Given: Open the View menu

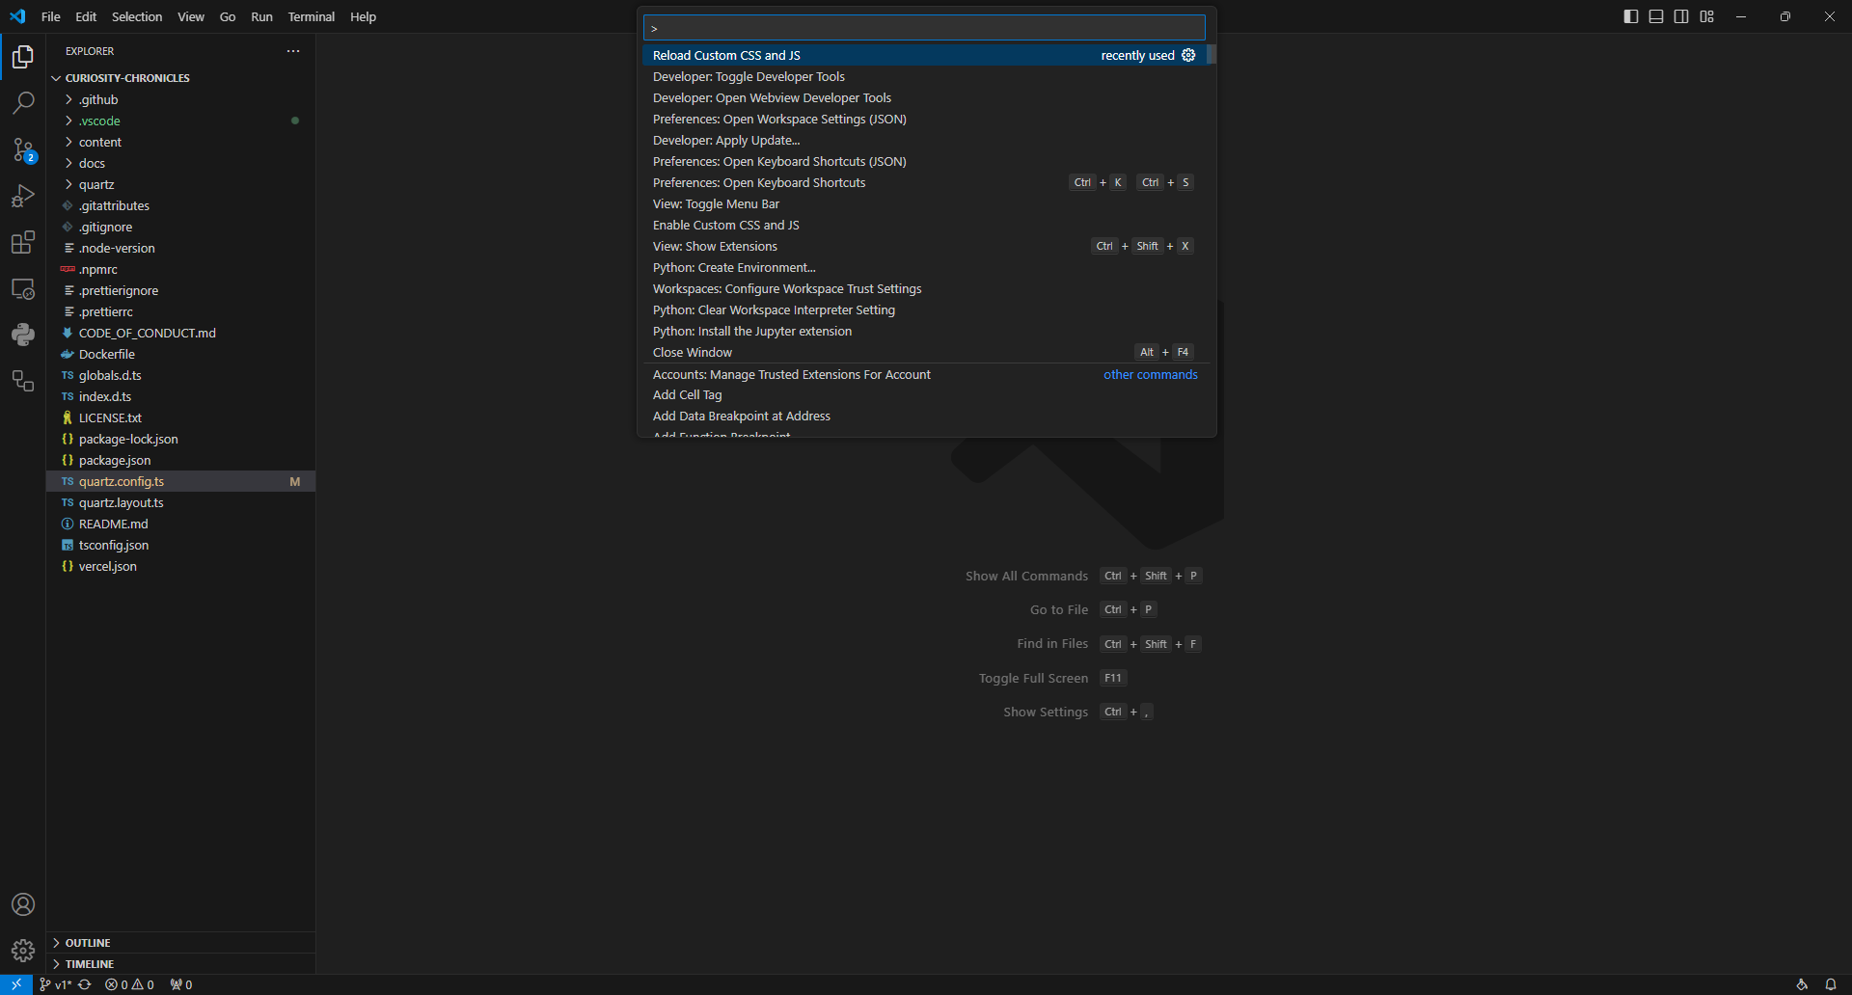Looking at the screenshot, I should pos(191,16).
